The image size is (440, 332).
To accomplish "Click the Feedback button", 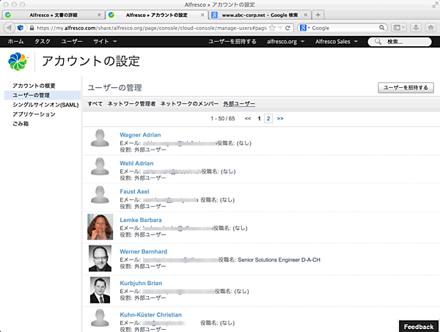I will [419, 325].
